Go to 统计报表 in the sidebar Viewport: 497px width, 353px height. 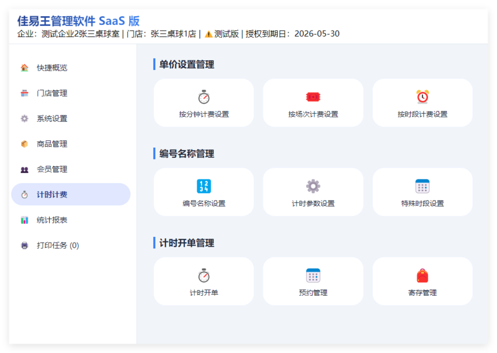(x=71, y=220)
